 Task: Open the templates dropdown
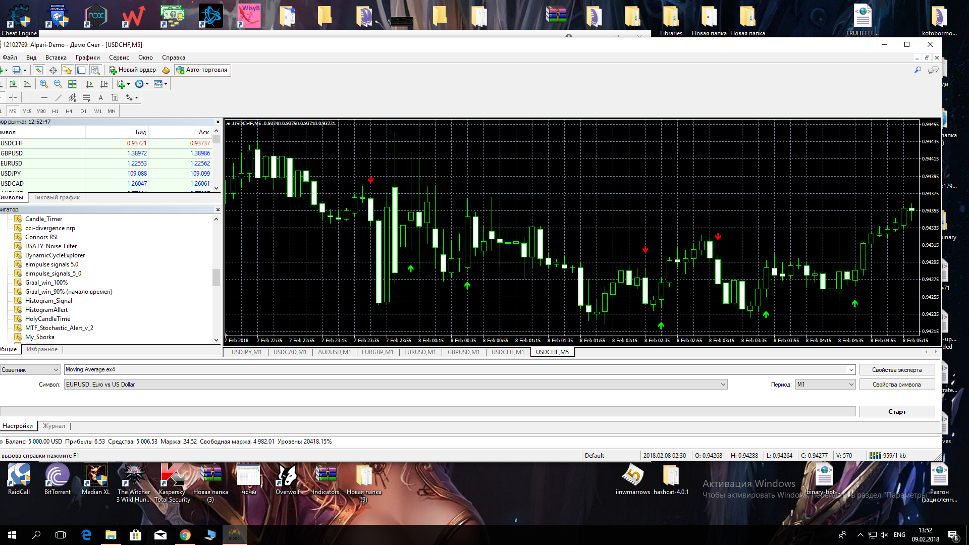(160, 84)
